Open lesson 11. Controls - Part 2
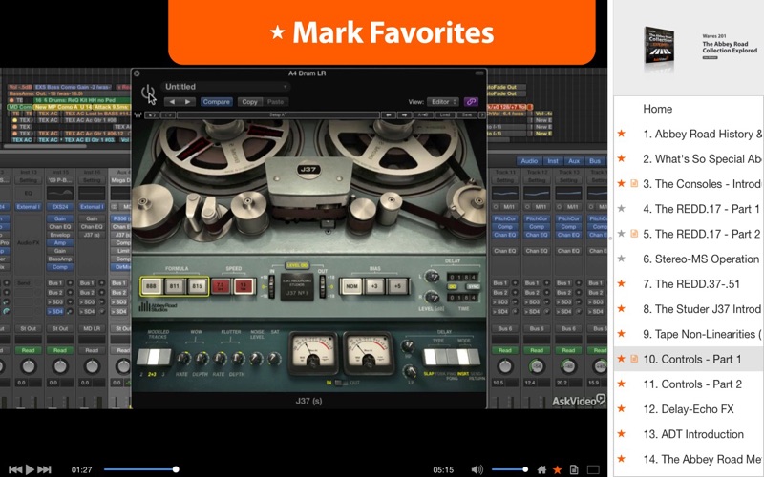Screen dimensions: 764x477 tap(692, 384)
